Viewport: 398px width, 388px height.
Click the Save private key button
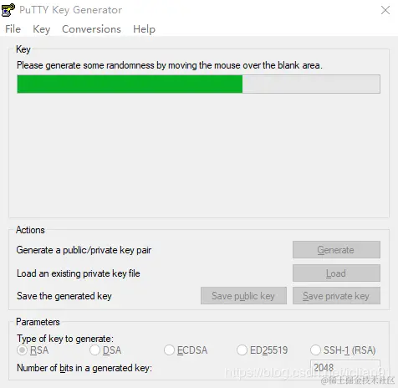[336, 296]
